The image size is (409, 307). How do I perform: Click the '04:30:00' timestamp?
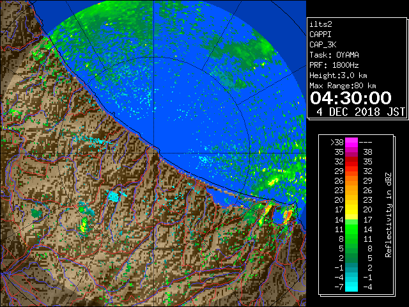click(x=351, y=98)
